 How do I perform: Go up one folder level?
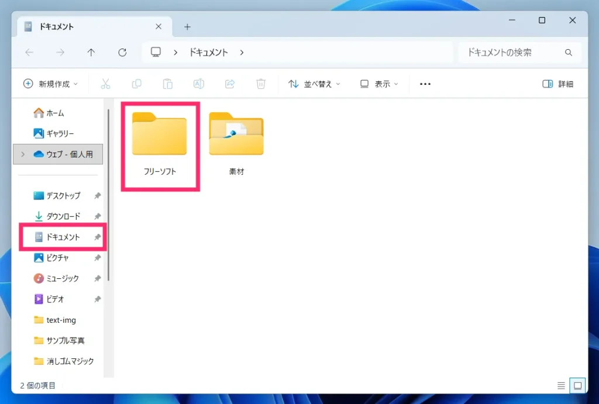click(91, 52)
